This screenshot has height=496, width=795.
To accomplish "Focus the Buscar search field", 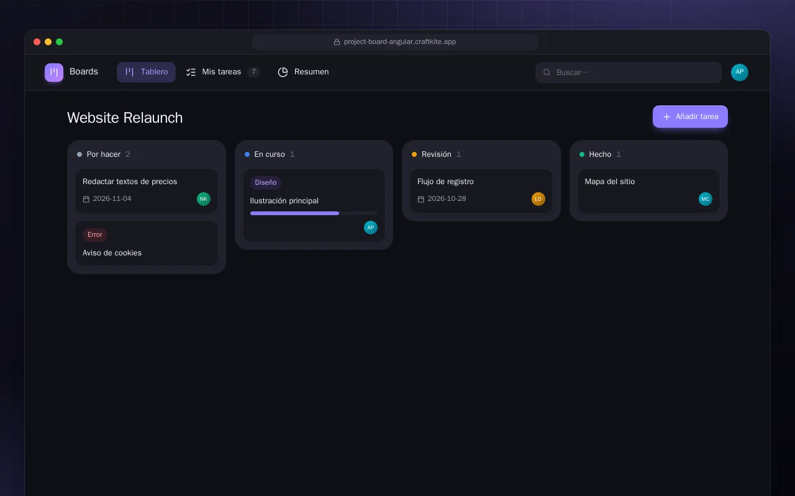I will pyautogui.click(x=629, y=73).
